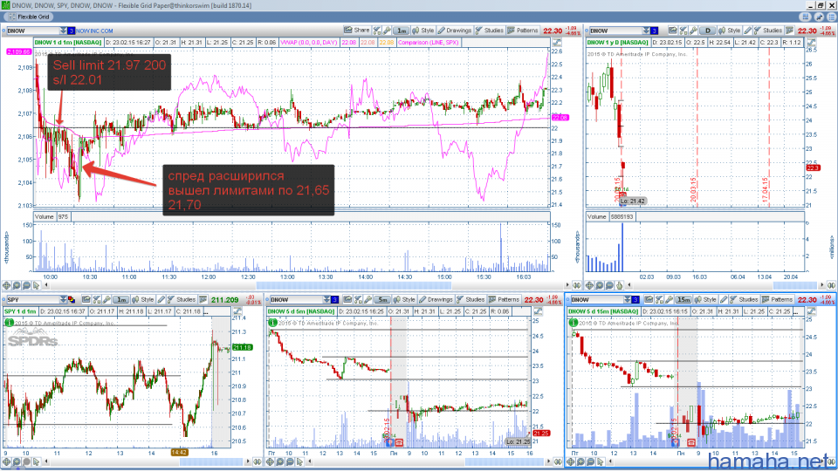This screenshot has width=838, height=471.
Task: Click the pin icon in top-right header
Action: click(x=818, y=17)
